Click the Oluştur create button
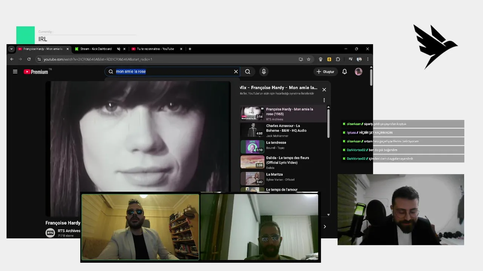 pyautogui.click(x=325, y=72)
